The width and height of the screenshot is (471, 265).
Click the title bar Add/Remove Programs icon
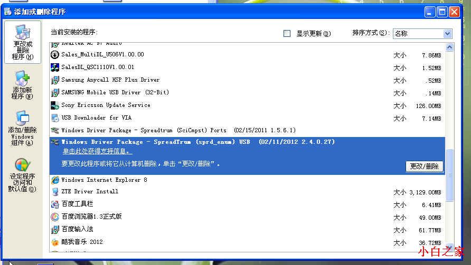pyautogui.click(x=8, y=12)
